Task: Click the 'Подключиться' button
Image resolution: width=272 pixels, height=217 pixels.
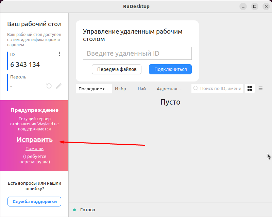Action: pos(170,69)
